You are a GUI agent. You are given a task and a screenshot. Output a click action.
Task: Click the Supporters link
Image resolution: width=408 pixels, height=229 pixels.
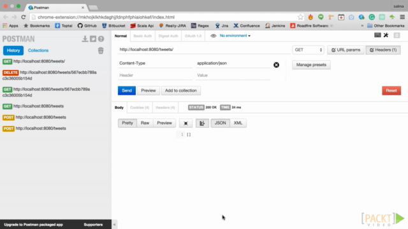point(93,225)
